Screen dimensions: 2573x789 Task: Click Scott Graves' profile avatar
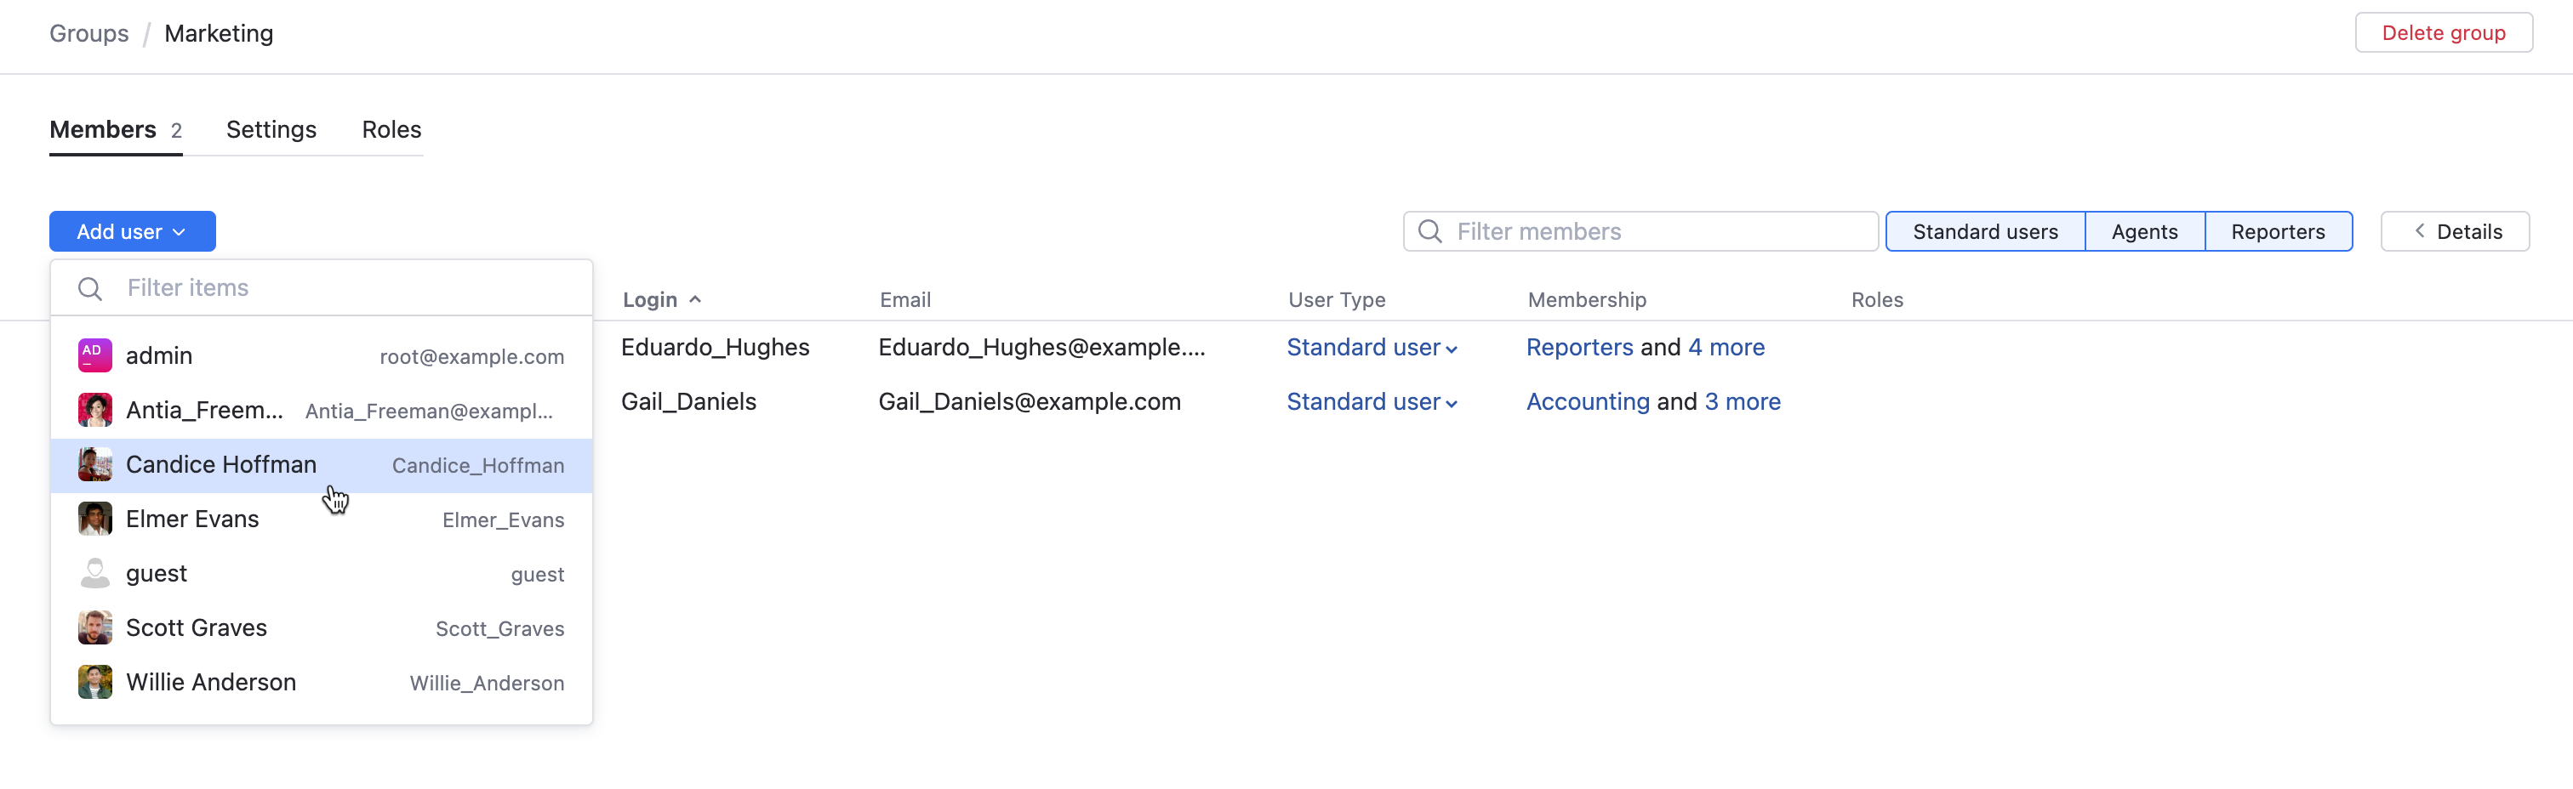pos(95,627)
